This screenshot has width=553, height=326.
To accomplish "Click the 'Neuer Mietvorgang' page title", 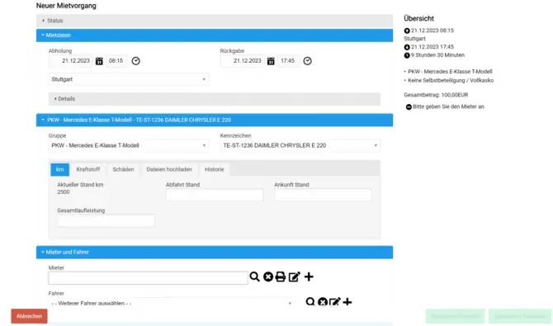I will tap(66, 6).
